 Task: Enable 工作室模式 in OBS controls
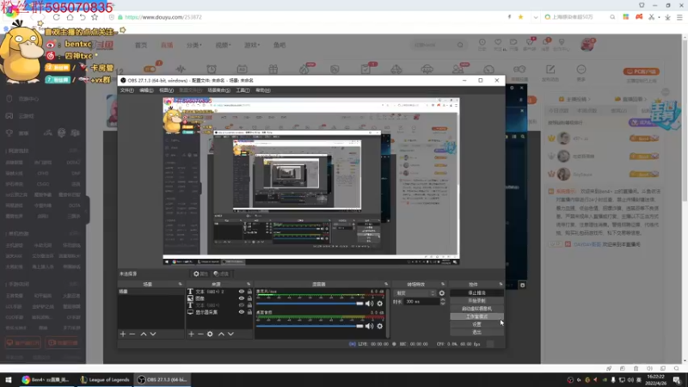tap(476, 316)
